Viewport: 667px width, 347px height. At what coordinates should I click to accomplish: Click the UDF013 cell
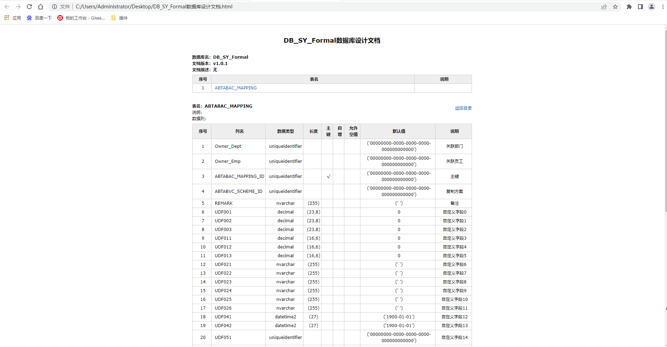pyautogui.click(x=238, y=256)
